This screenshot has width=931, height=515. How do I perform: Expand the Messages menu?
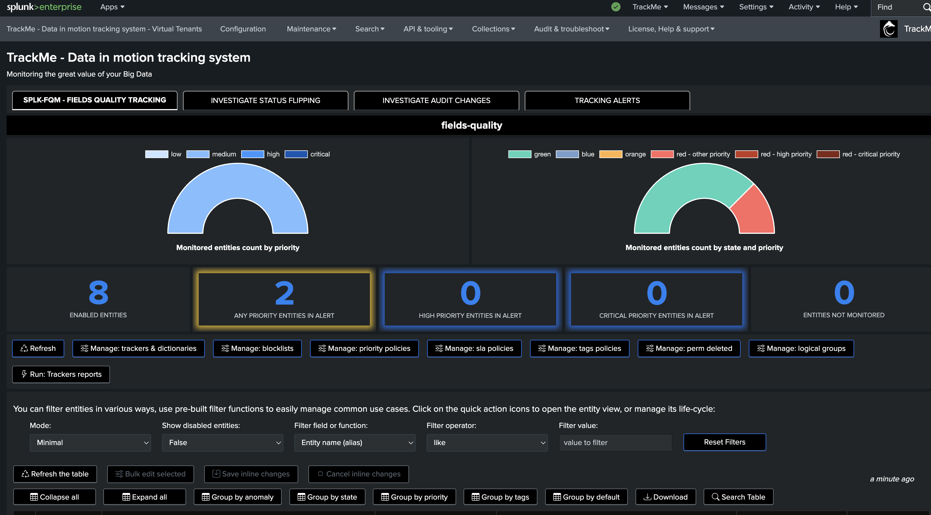coord(704,7)
